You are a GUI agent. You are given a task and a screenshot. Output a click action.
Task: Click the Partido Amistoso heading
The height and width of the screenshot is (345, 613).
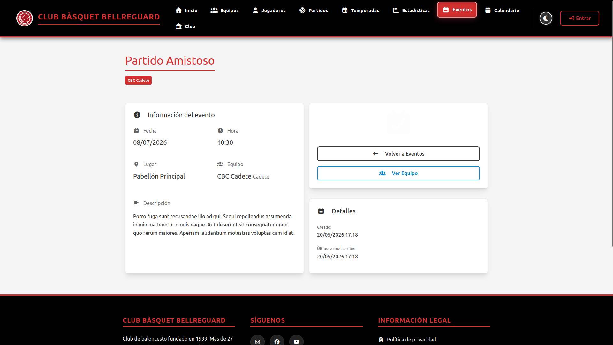[170, 61]
